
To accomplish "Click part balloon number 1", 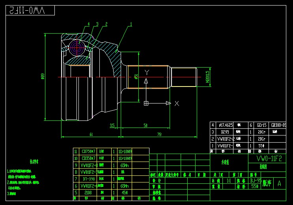I will (x=130, y=24).
